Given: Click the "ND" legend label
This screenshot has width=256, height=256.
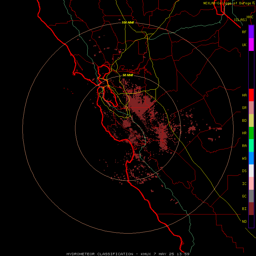Looking at the screenshot, I should click(244, 222).
